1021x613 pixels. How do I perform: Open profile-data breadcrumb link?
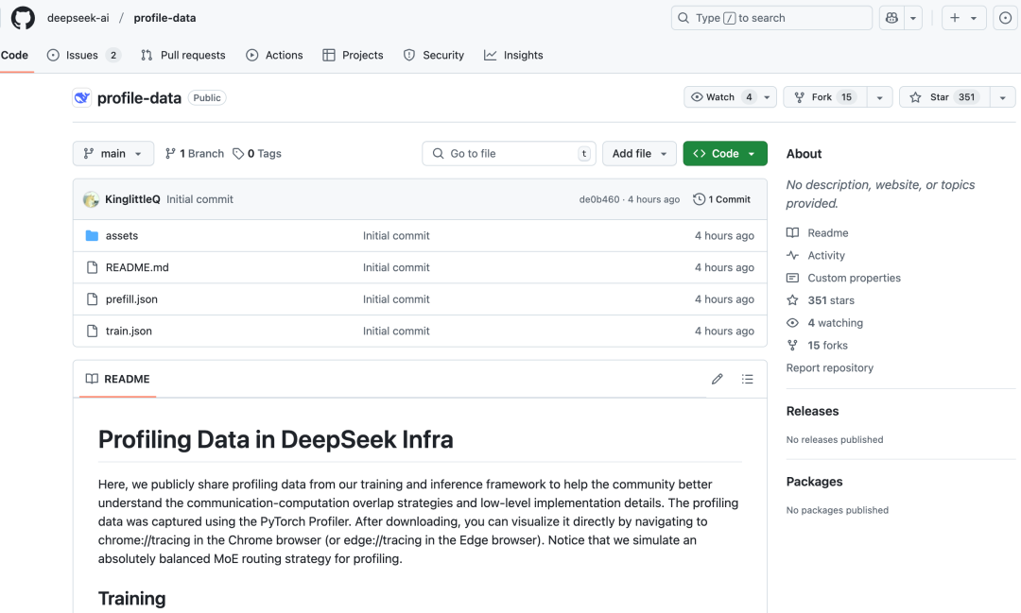click(164, 18)
